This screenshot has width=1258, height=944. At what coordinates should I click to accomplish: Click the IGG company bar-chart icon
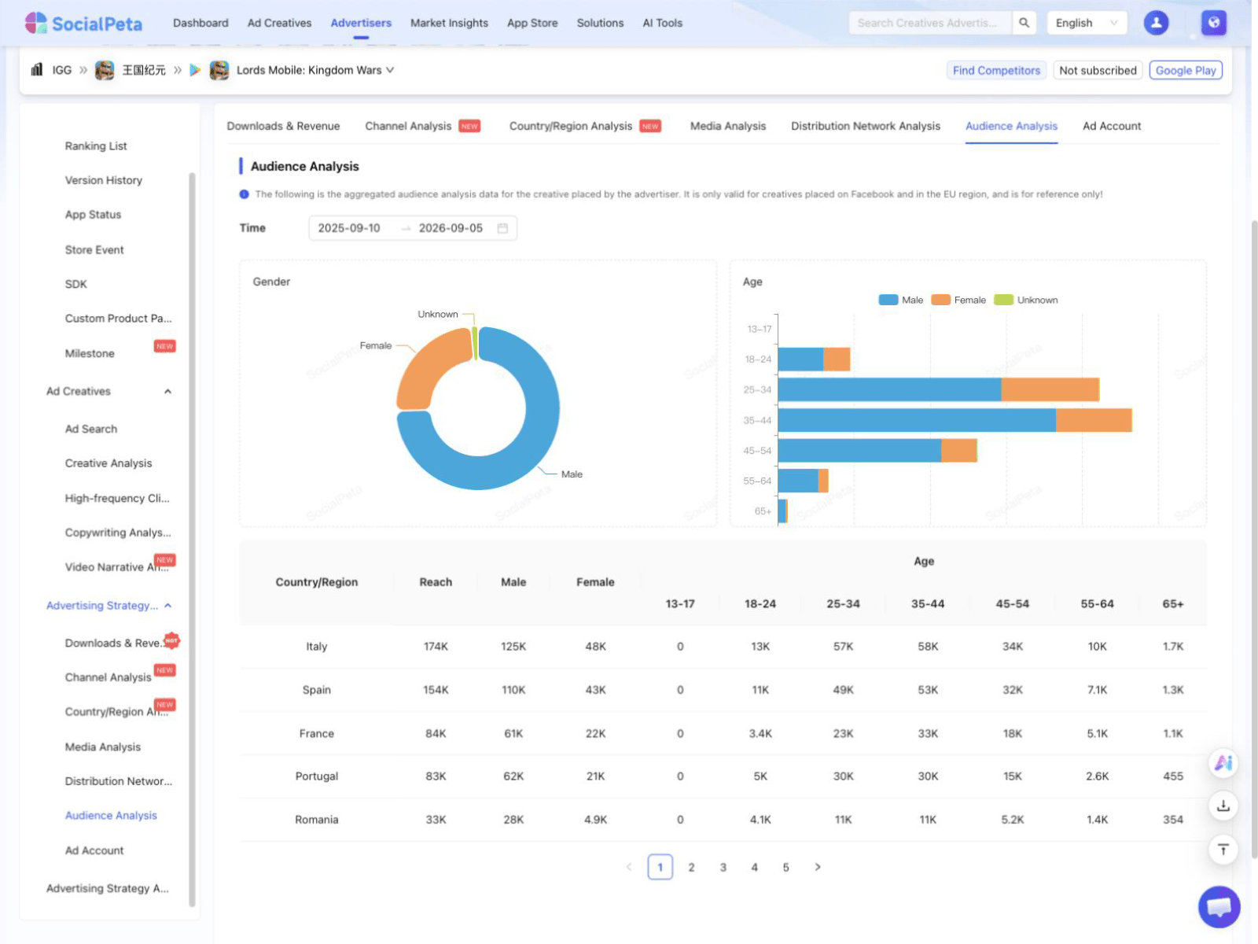(x=37, y=69)
